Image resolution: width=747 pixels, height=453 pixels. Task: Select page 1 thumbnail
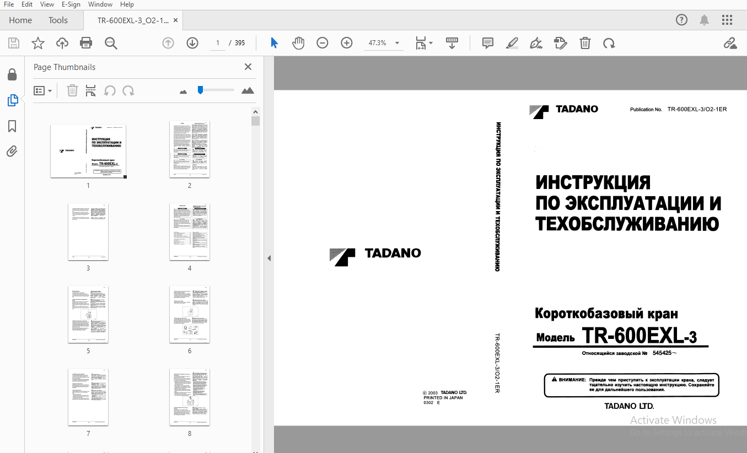click(88, 151)
